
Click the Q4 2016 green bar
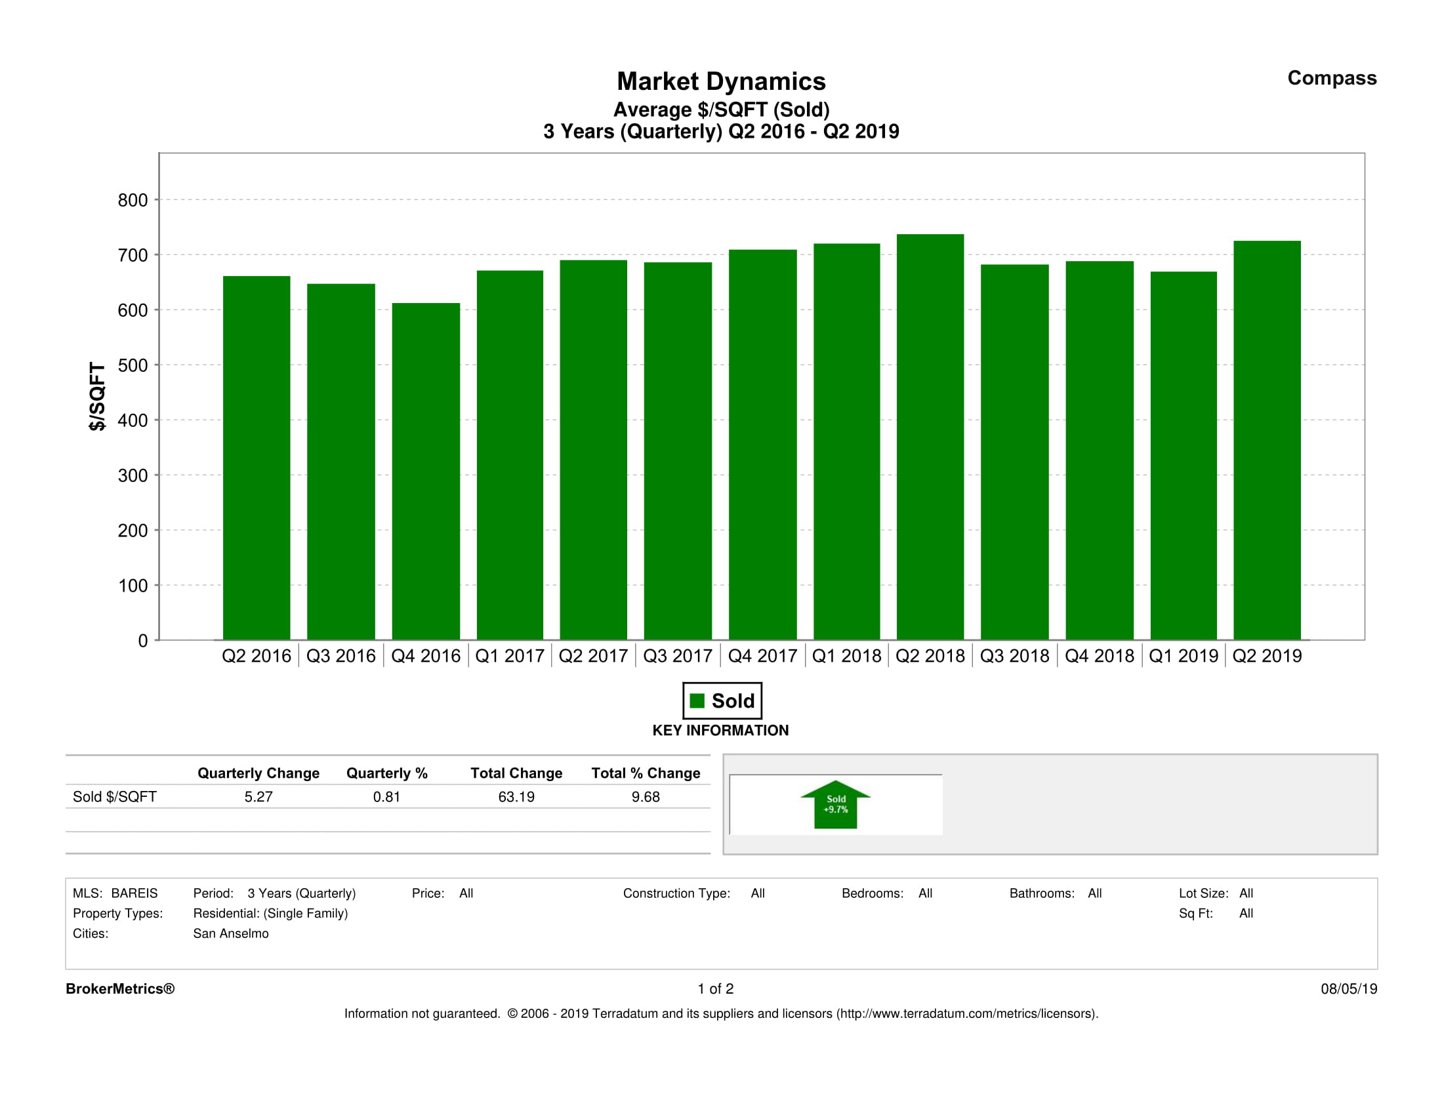426,472
